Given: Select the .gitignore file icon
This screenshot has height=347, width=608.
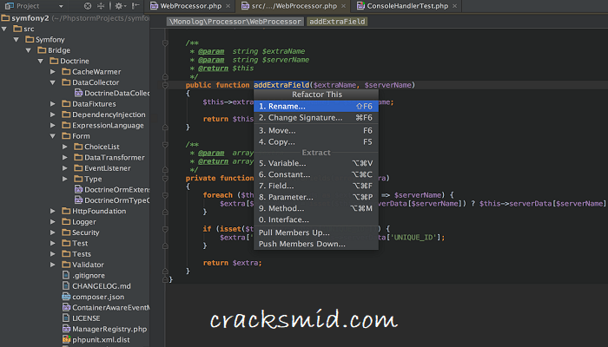Looking at the screenshot, I should [66, 275].
